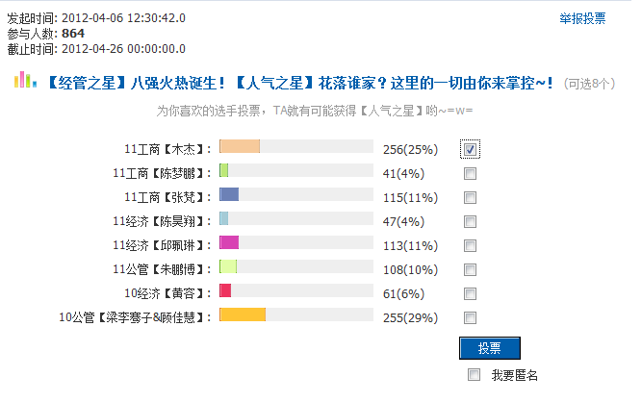Image resolution: width=642 pixels, height=402 pixels.
Task: Uncheck the 11工商【木杰】 checkbox
Action: point(470,149)
